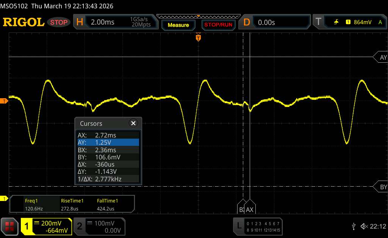
Task: Open the red grid function menu icon
Action: pyautogui.click(x=10, y=226)
